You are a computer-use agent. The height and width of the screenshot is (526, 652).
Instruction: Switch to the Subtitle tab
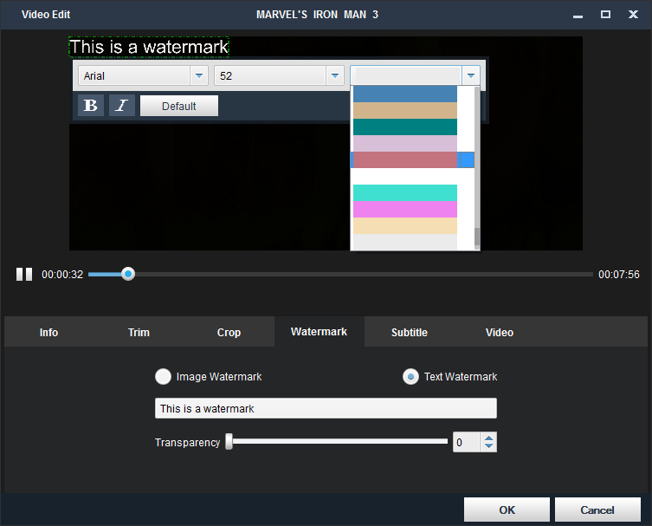[x=410, y=332]
